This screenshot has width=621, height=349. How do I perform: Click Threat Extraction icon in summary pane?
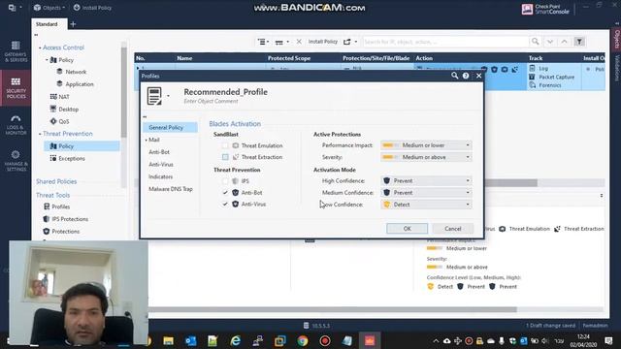[x=557, y=229]
